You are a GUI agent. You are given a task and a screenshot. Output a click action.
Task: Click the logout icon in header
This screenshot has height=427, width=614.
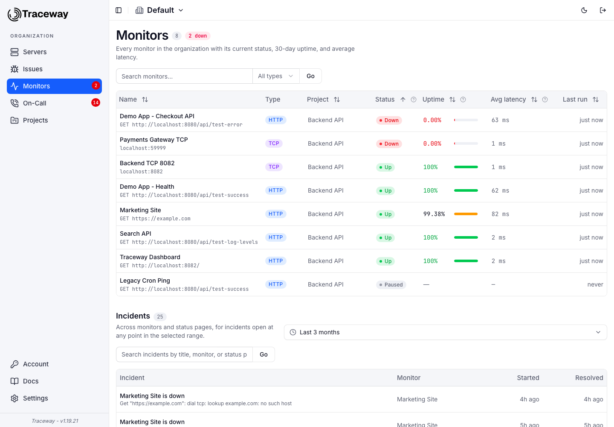603,10
